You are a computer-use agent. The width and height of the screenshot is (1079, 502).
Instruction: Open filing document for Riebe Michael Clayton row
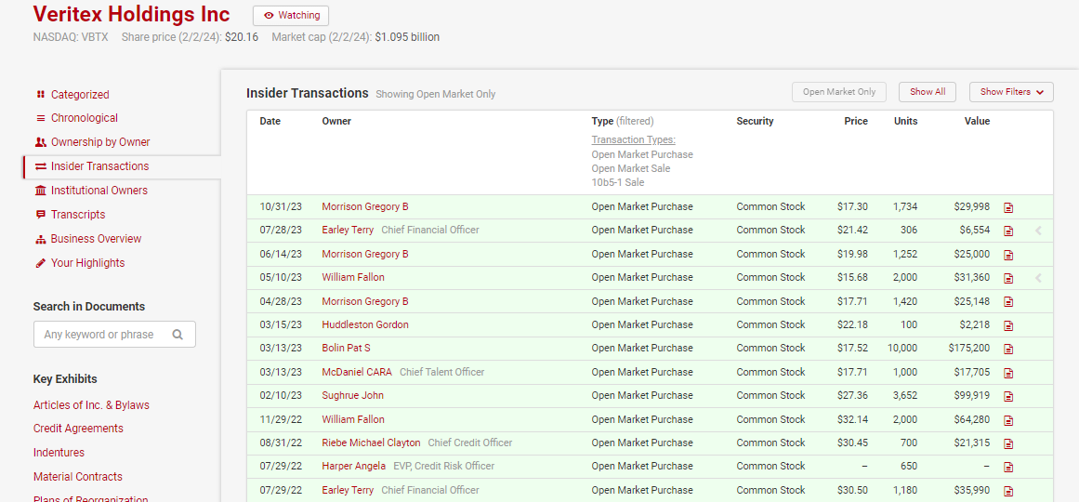click(1008, 443)
